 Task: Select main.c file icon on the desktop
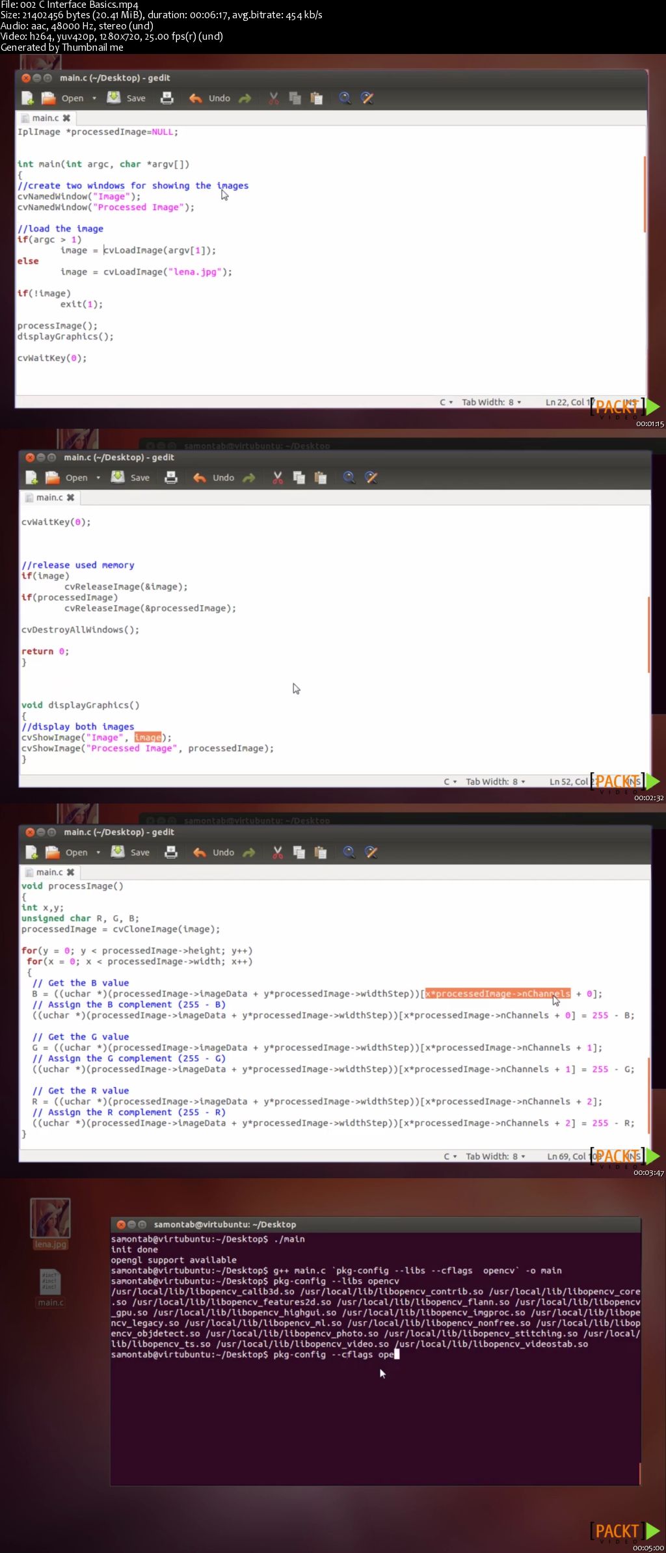click(x=50, y=1288)
